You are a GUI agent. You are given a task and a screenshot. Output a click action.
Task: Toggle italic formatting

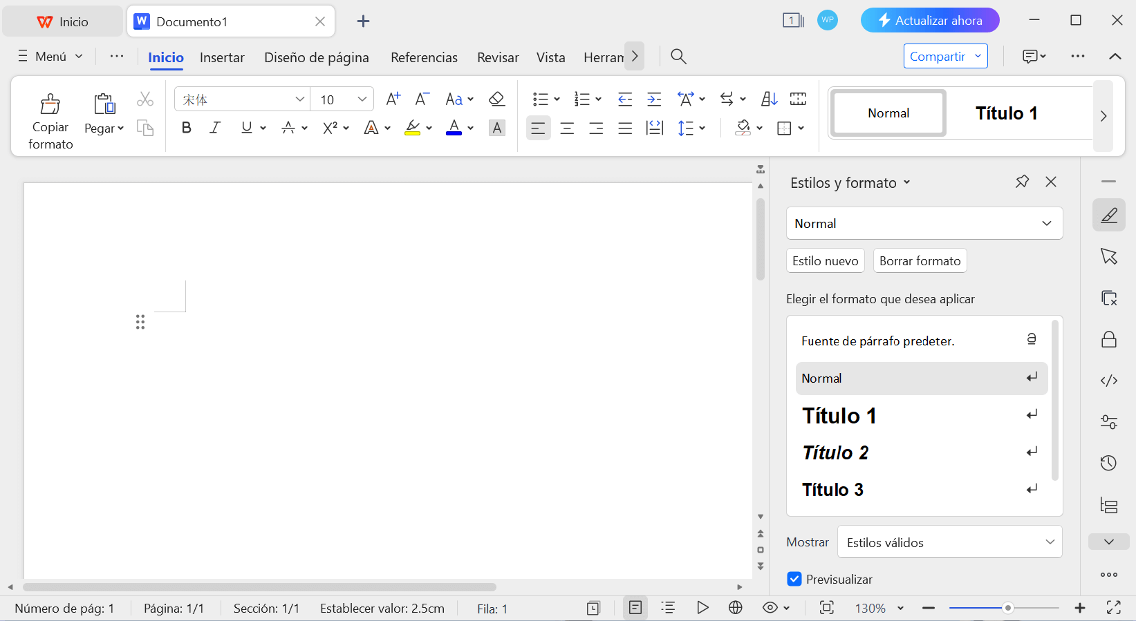coord(215,128)
